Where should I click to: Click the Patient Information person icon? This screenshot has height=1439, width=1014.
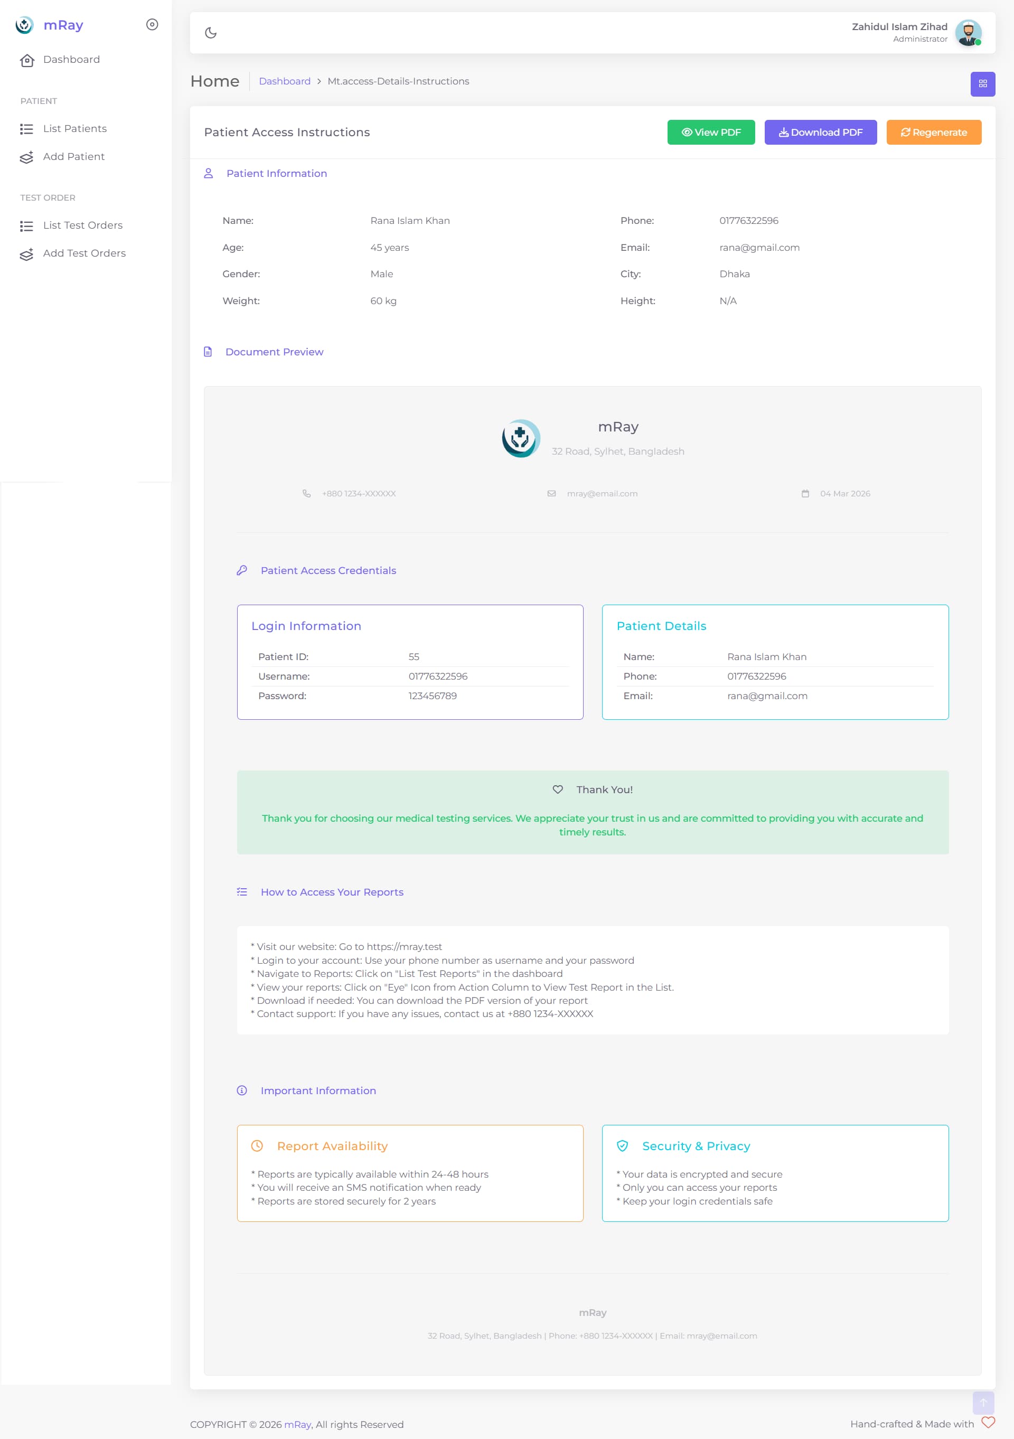tap(209, 174)
